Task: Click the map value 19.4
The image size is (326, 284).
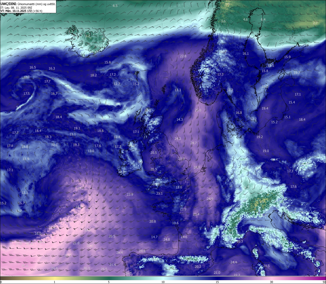Action: coord(265,108)
